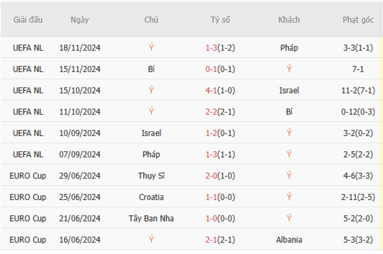Open the 4-1(1-0) match score
The height and width of the screenshot is (254, 383).
click(x=220, y=91)
